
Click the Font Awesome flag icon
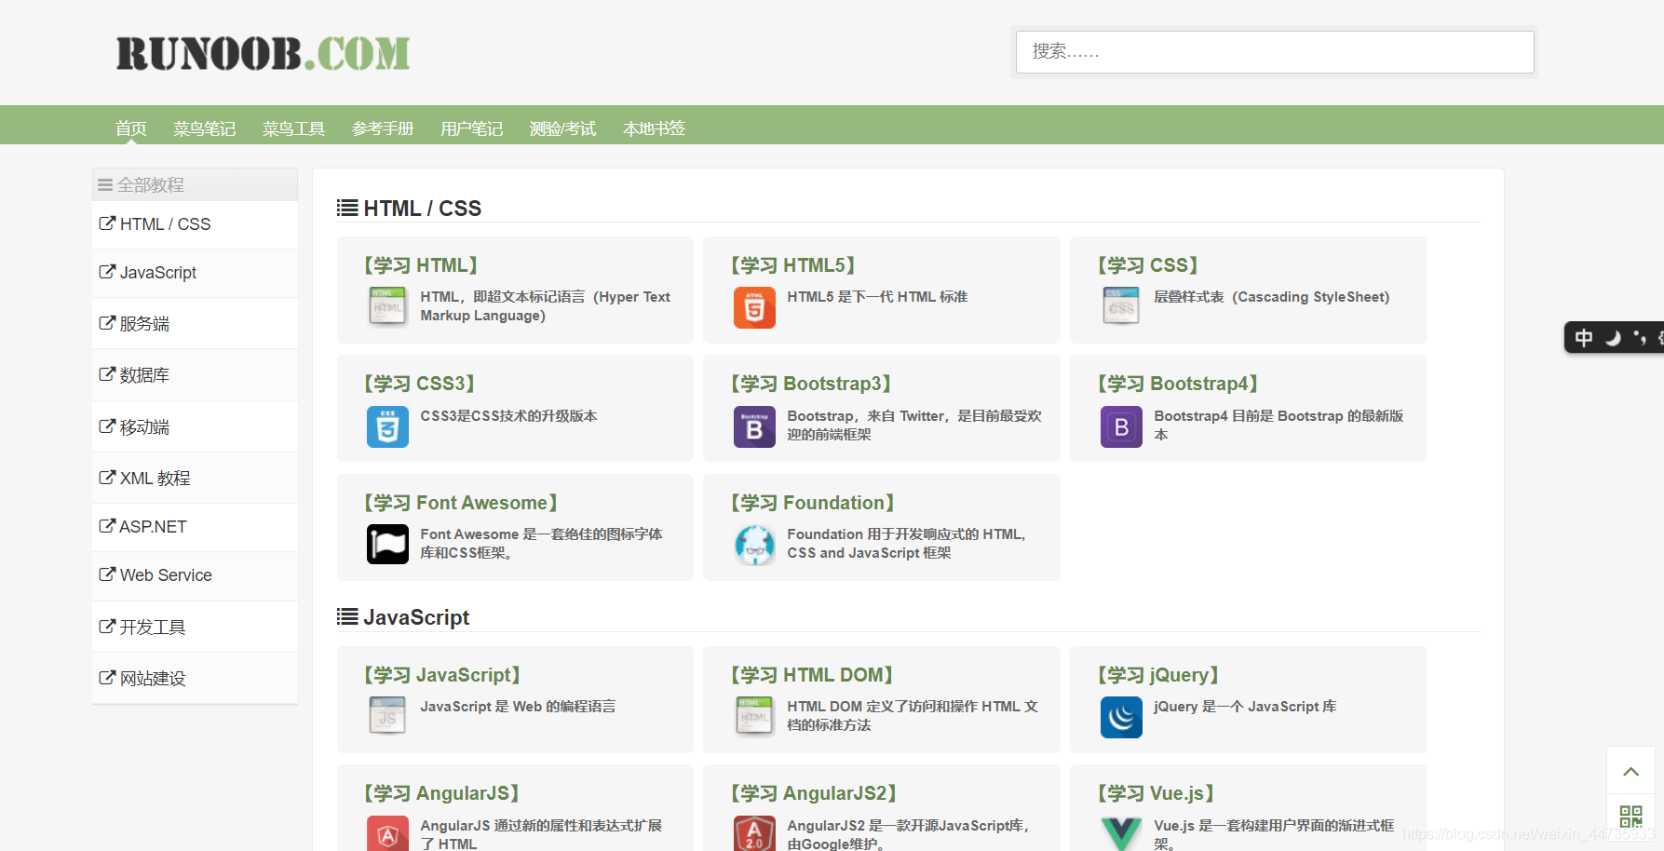tap(387, 544)
